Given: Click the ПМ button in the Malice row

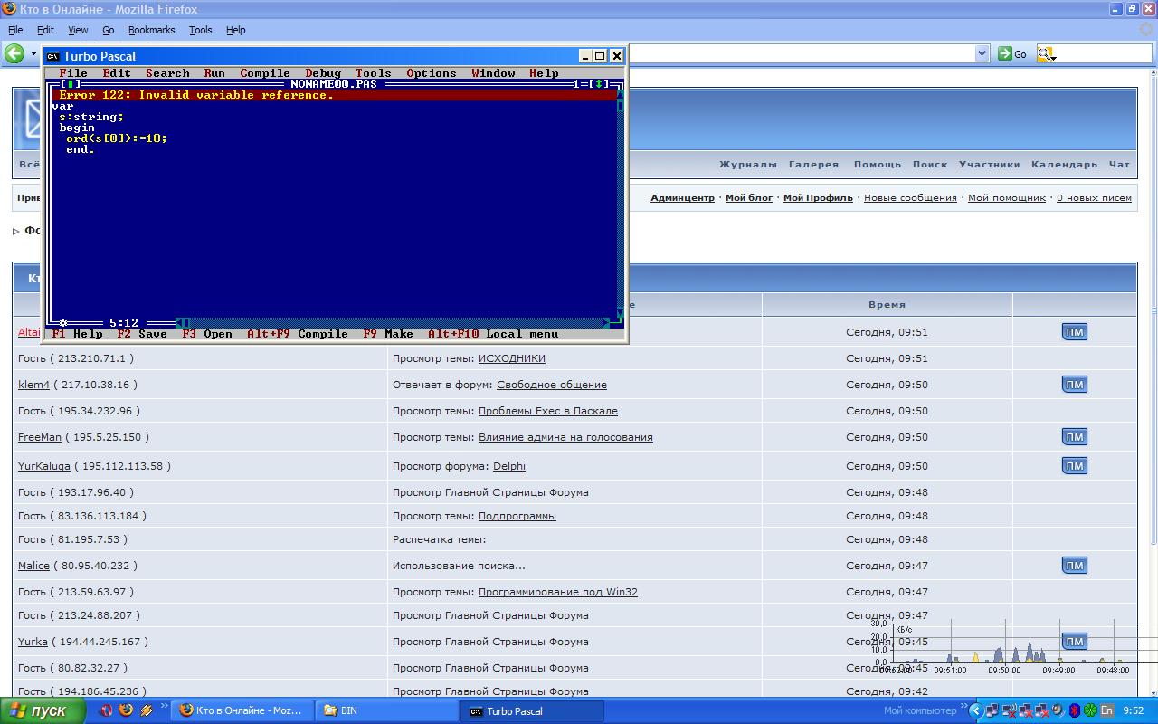Looking at the screenshot, I should click(x=1074, y=566).
